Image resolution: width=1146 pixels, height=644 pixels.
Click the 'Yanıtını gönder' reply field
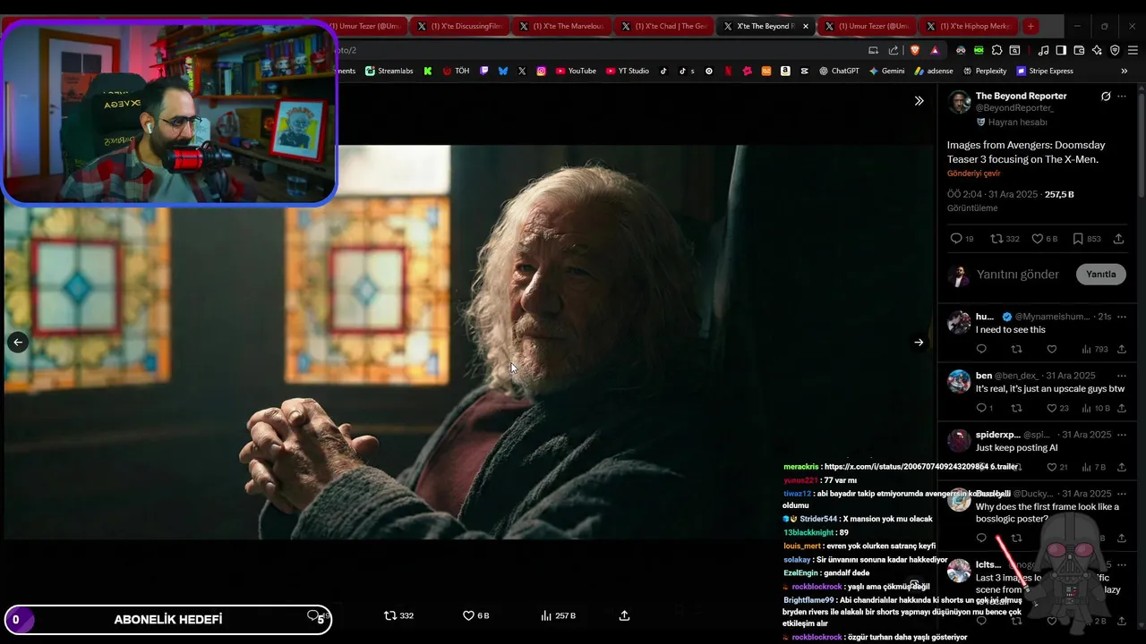[1018, 275]
